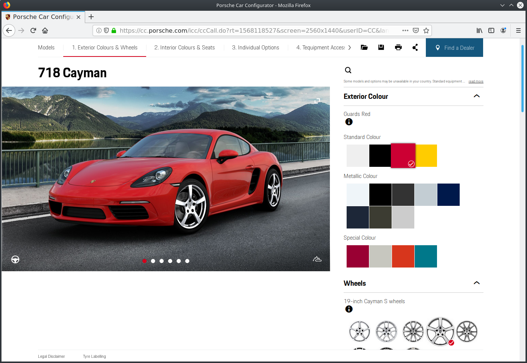
Task: Reload the page
Action: [x=33, y=30]
